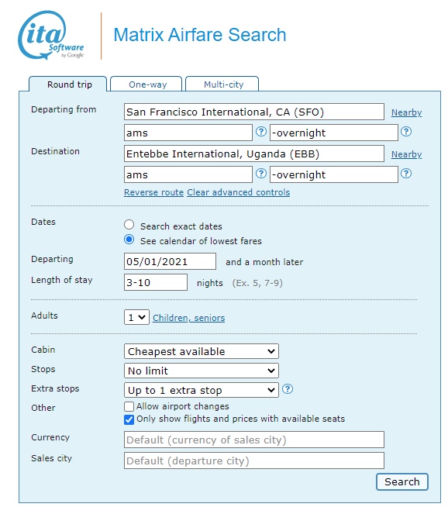Expand the Cabin dropdown
This screenshot has width=448, height=514.
[x=202, y=351]
